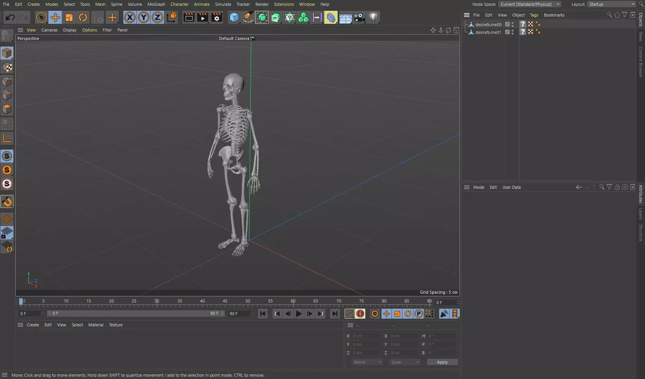
Task: Activate the Move tool
Action: coord(55,17)
